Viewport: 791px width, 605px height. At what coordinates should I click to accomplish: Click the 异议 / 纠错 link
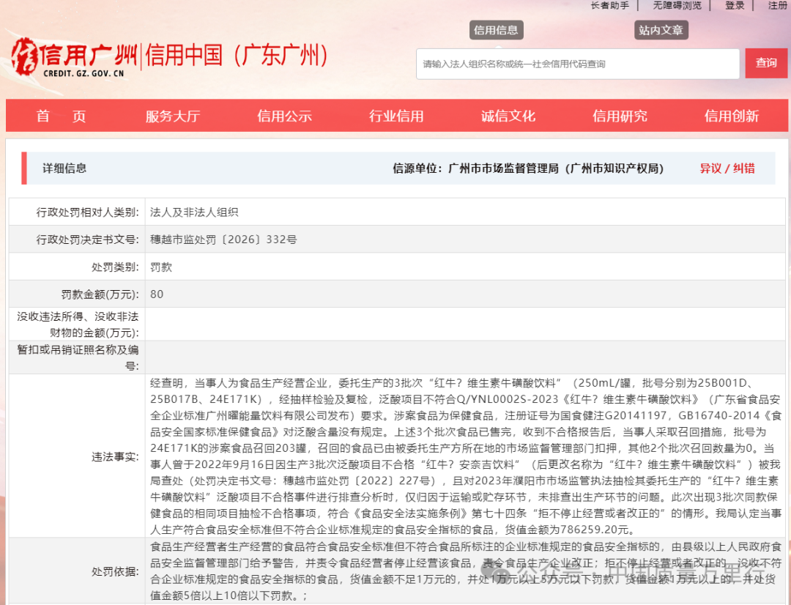pyautogui.click(x=727, y=168)
